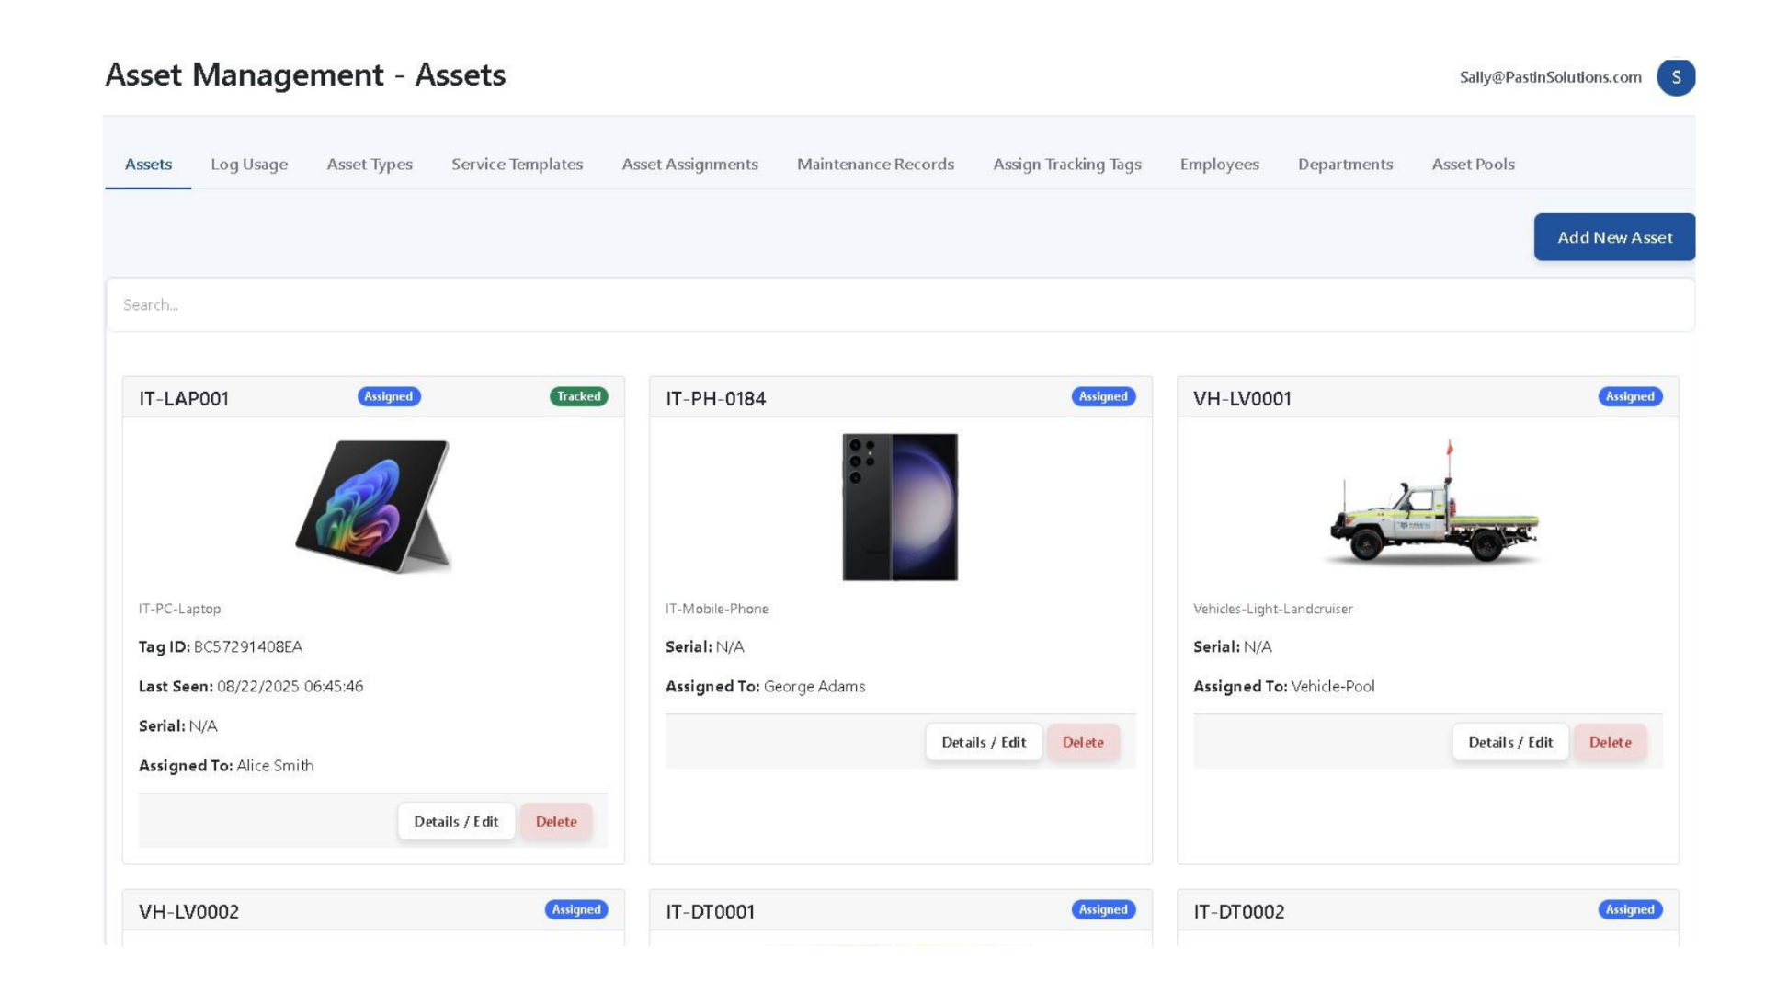
Task: Toggle the Assigned badge on IT-PH-0184
Action: pyautogui.click(x=1103, y=396)
